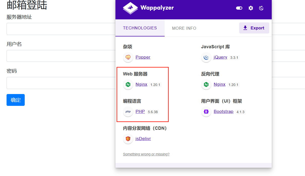The width and height of the screenshot is (305, 176).
Task: Click Nginx icon under 反向代理
Action: coord(206,84)
